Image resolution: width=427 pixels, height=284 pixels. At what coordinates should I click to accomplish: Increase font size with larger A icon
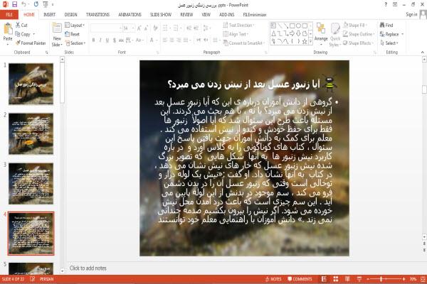139,28
